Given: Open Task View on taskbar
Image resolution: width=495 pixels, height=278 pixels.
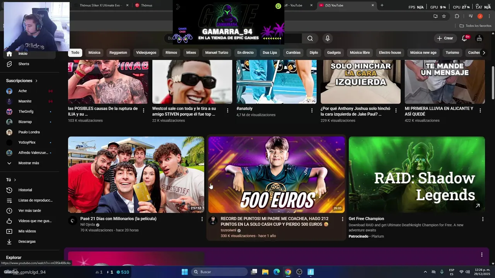Looking at the screenshot, I should [254, 272].
